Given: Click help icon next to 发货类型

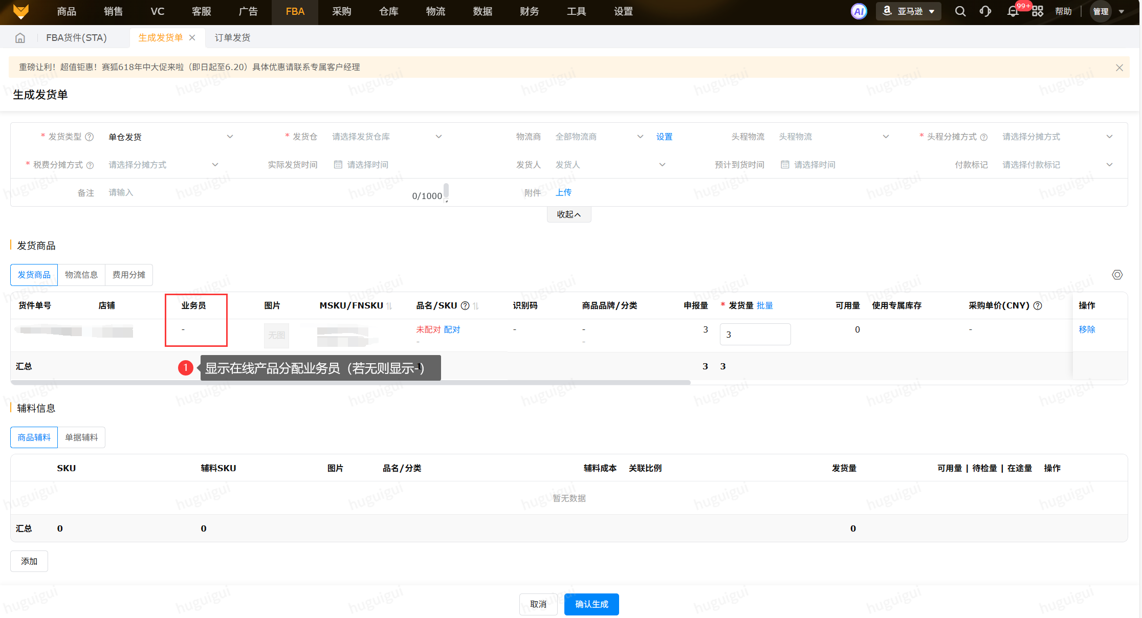Looking at the screenshot, I should (x=90, y=137).
